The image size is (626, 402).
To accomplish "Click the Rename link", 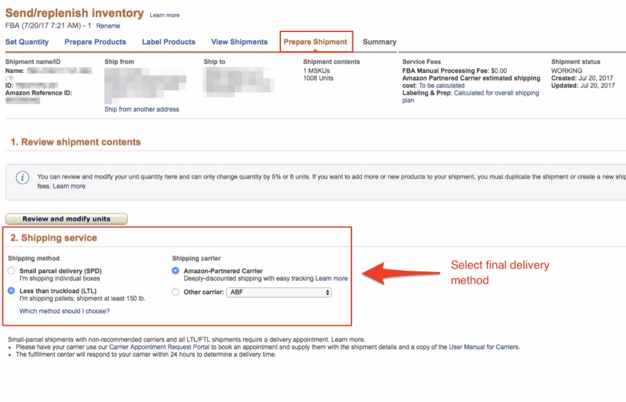I will (108, 26).
